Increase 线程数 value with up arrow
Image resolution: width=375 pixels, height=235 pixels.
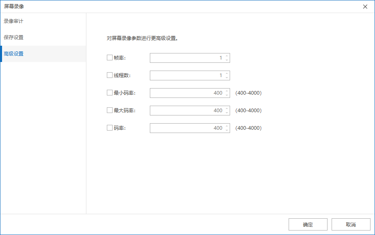tap(227, 73)
